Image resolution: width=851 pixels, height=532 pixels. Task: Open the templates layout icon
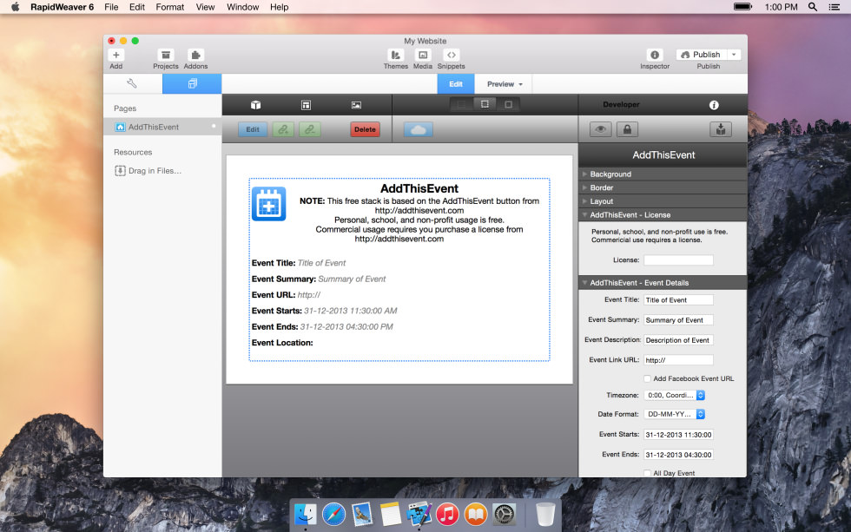(x=306, y=105)
